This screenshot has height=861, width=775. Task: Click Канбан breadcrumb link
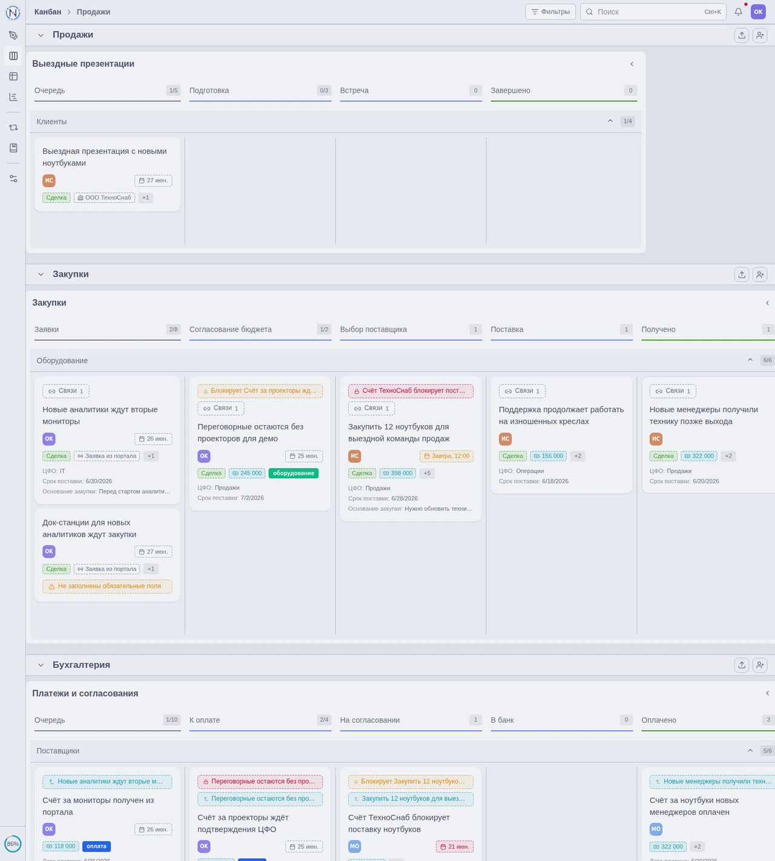(48, 12)
